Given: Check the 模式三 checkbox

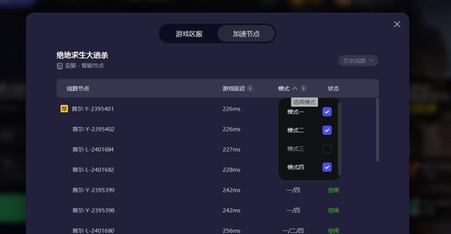Looking at the screenshot, I should (x=327, y=148).
